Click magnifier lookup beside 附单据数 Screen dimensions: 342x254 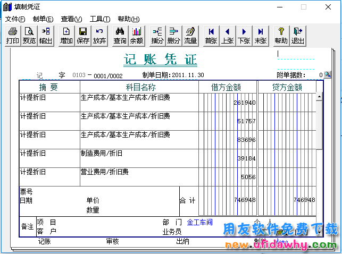(328, 75)
